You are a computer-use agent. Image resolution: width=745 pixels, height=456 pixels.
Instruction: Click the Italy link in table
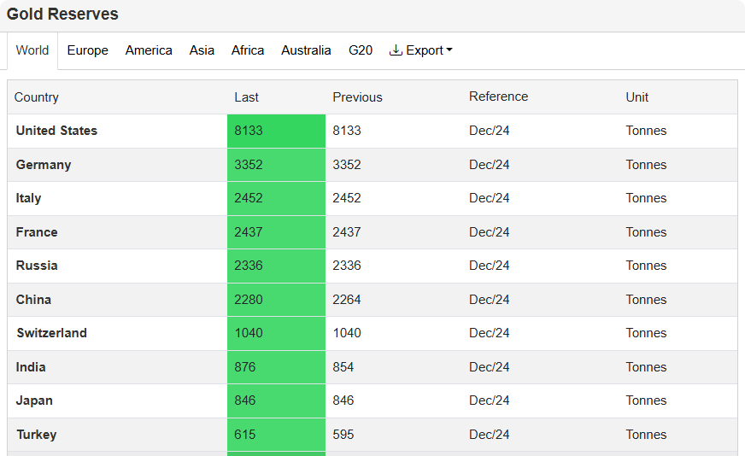(x=28, y=198)
